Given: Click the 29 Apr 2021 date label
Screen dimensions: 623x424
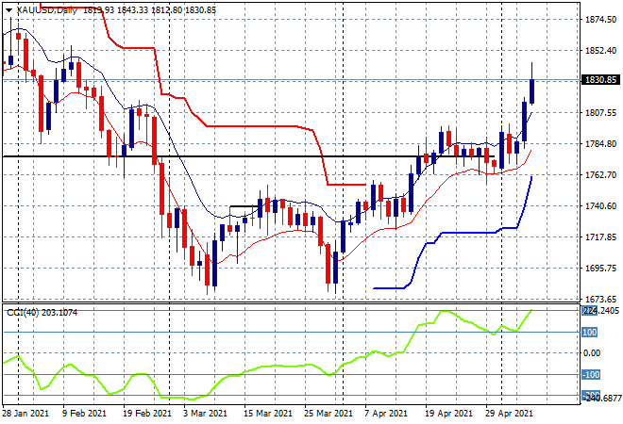Looking at the screenshot, I should pyautogui.click(x=510, y=414).
